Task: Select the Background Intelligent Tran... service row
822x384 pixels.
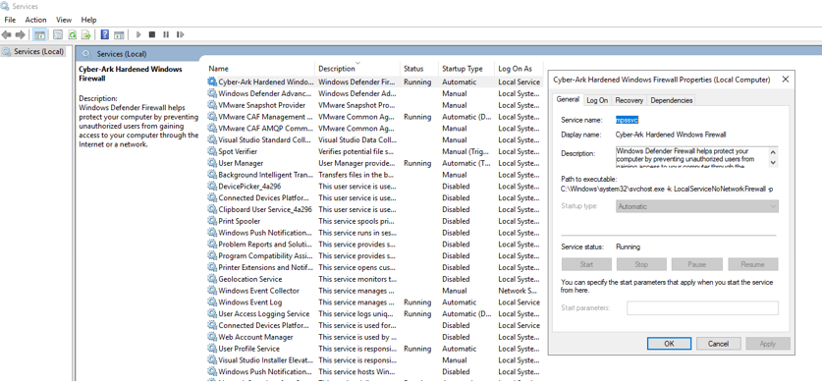Action: pos(374,175)
